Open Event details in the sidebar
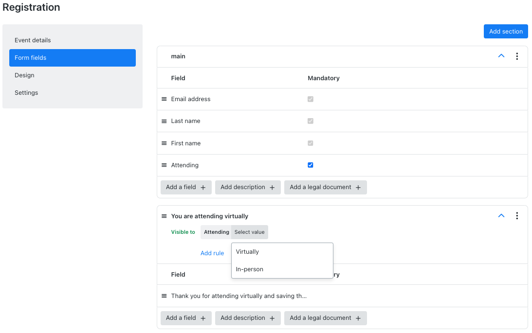Screen dimensions: 532x333 72,40
